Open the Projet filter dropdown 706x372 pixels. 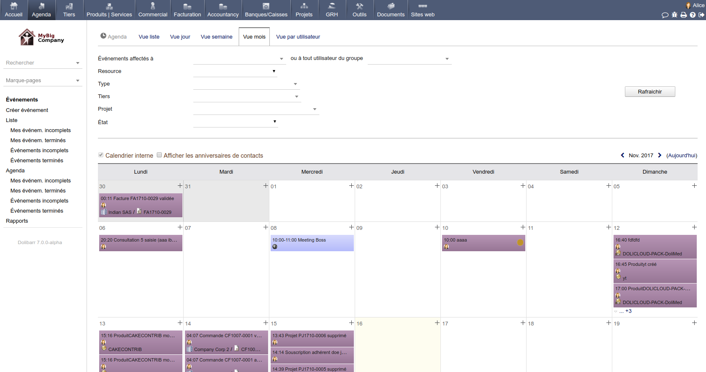click(x=256, y=109)
